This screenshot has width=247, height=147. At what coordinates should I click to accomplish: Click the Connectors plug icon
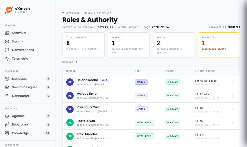click(7, 96)
